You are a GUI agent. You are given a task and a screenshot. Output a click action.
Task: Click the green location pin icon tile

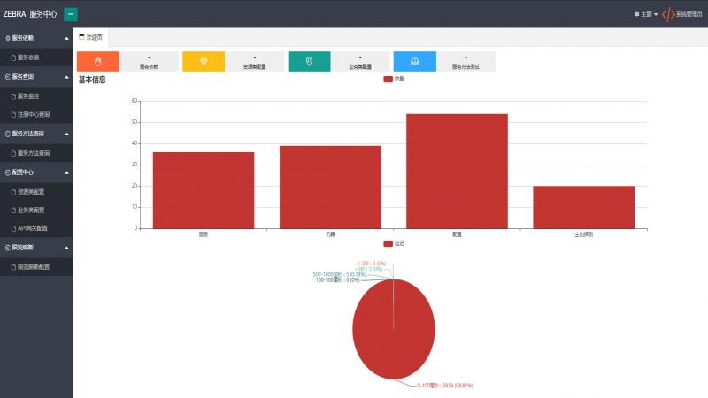309,61
